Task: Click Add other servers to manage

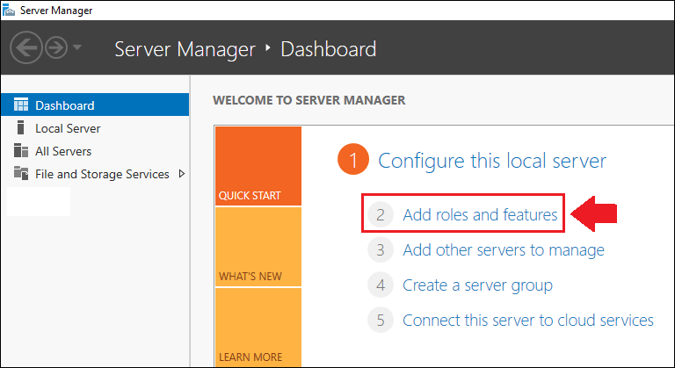Action: click(x=503, y=250)
